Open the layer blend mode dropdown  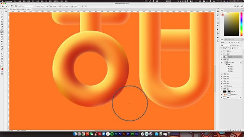click(225, 45)
